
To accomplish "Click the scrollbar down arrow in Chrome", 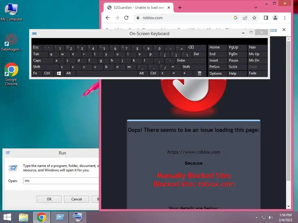I will click(288, 206).
